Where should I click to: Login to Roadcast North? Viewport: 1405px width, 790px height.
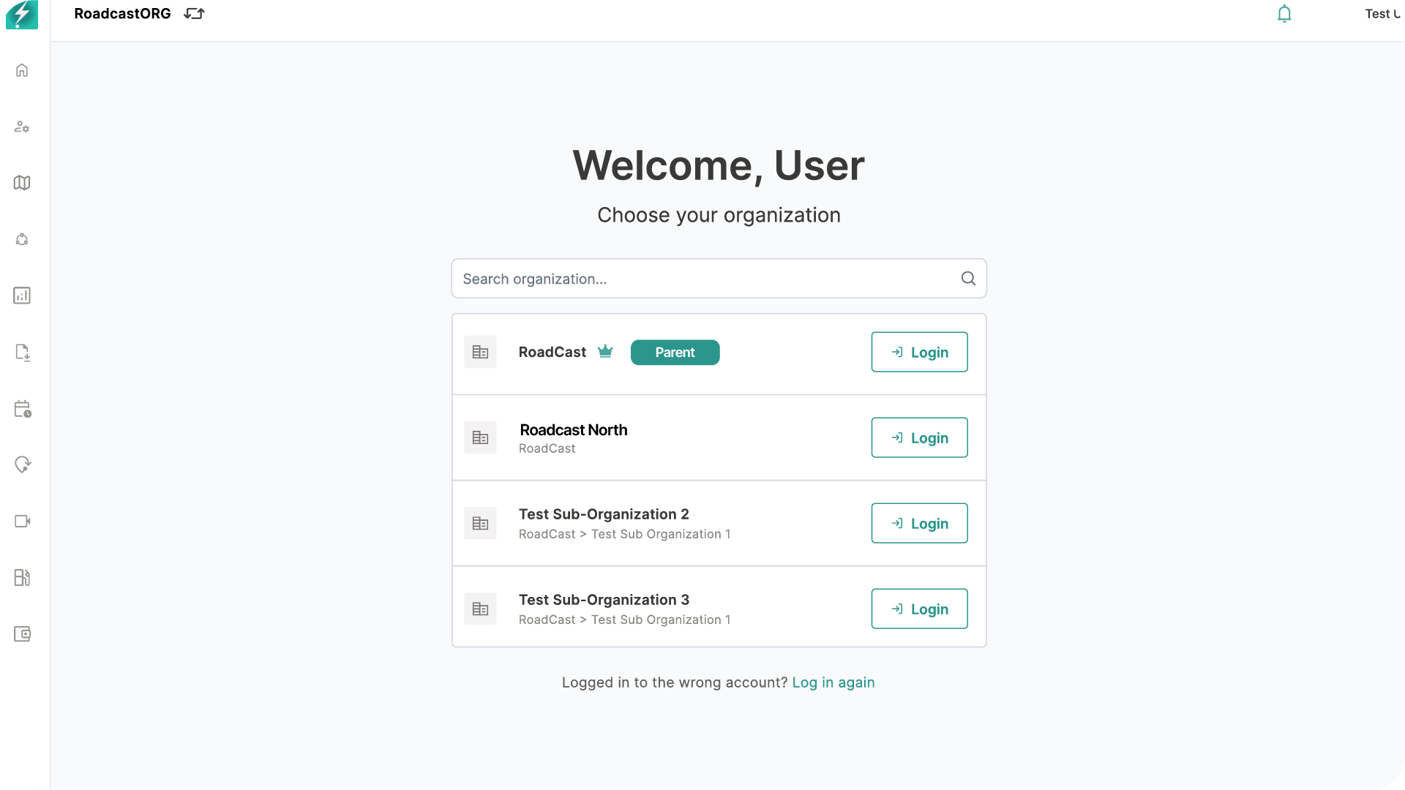919,438
